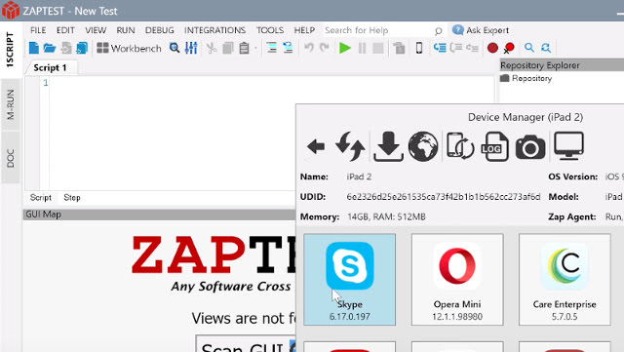
Task: Click the indent lines toolbar icon
Action: click(272, 48)
